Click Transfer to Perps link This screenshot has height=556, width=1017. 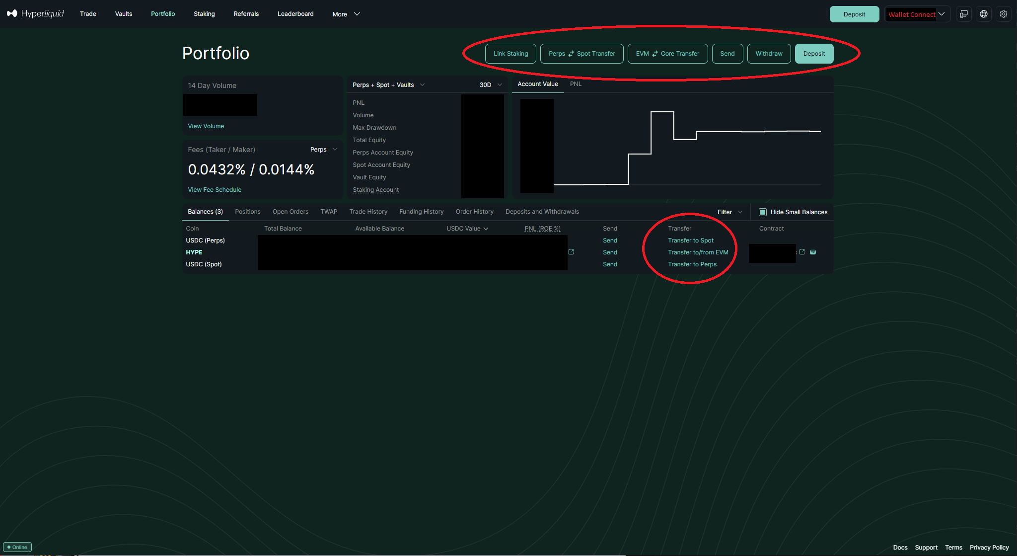tap(692, 264)
